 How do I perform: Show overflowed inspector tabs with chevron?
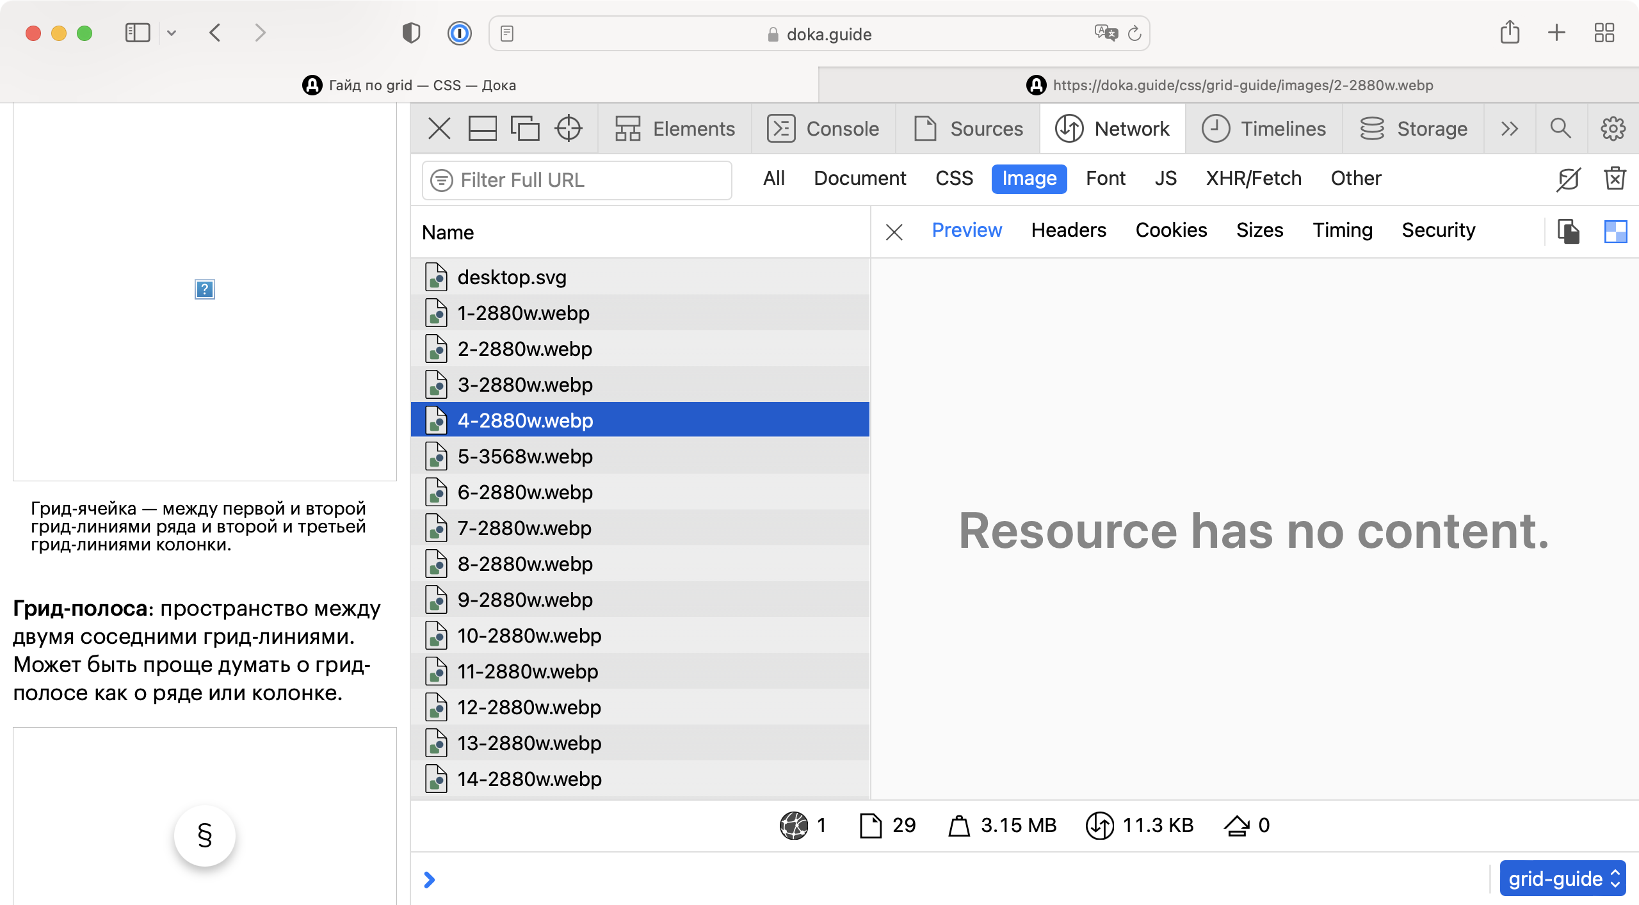click(1508, 128)
